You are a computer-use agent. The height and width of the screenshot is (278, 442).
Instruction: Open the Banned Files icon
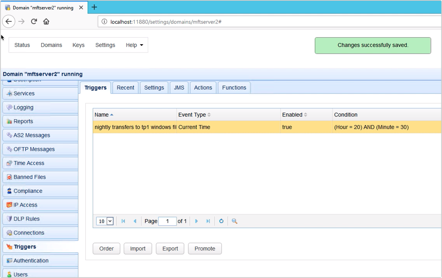coord(9,177)
